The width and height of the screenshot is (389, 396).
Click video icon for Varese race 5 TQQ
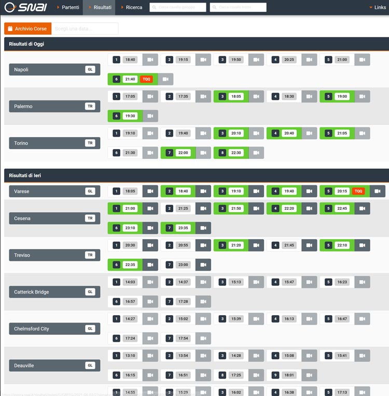[x=377, y=191]
